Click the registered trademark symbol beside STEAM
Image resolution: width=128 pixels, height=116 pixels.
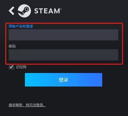[x=61, y=9]
